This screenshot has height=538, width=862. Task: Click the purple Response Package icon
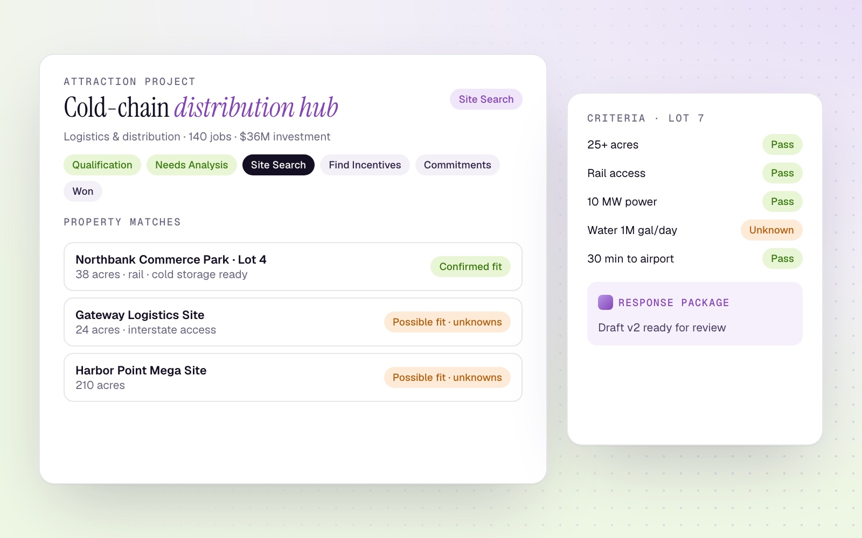click(x=606, y=302)
